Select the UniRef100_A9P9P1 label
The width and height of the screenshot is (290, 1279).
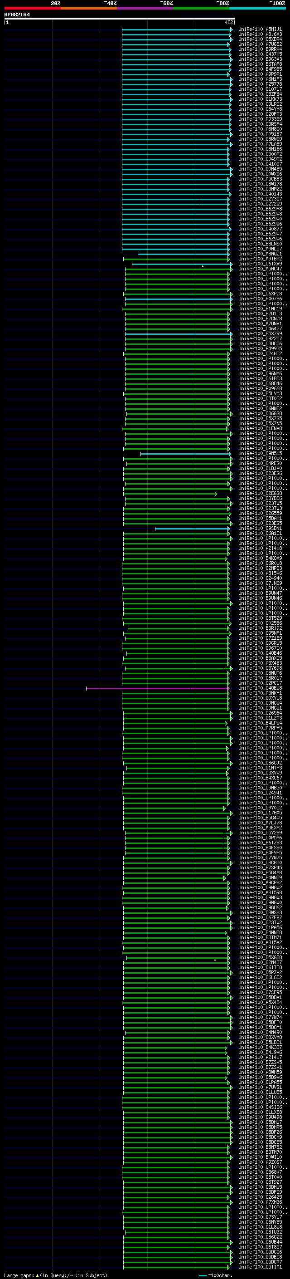260,74
